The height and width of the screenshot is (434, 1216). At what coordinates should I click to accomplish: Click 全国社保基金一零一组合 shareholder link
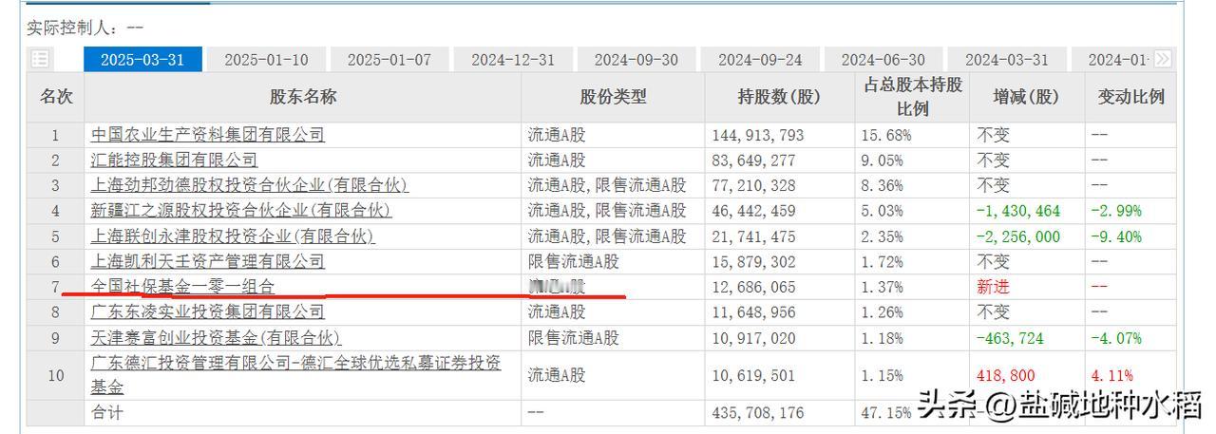point(182,286)
